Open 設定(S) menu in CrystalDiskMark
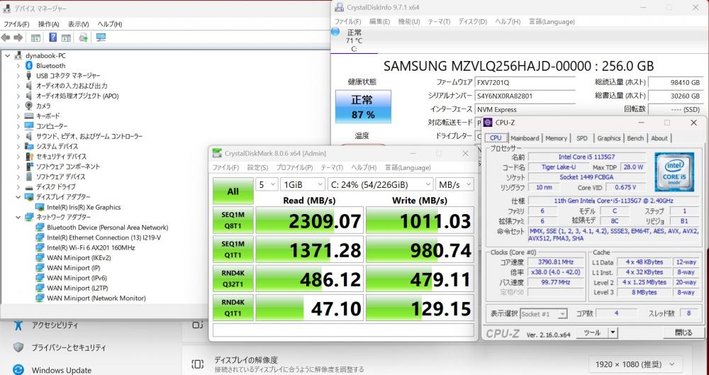709x375 pixels. pos(258,167)
